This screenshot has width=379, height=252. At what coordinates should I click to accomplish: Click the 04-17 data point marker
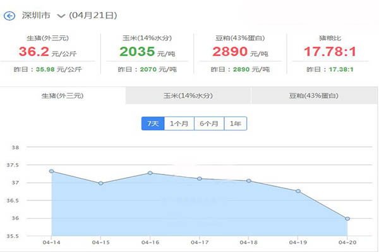coord(199,178)
